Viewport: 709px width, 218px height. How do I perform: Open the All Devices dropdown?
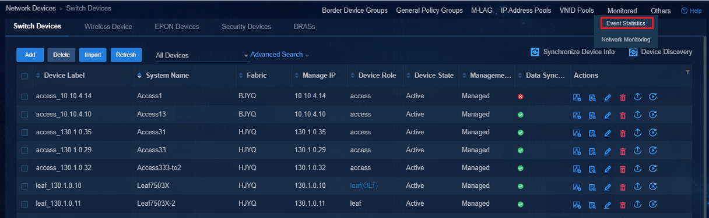point(201,55)
